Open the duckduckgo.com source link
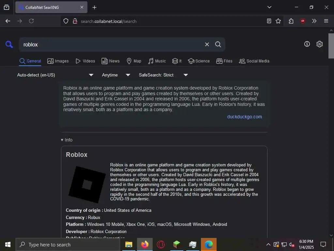 [244, 117]
